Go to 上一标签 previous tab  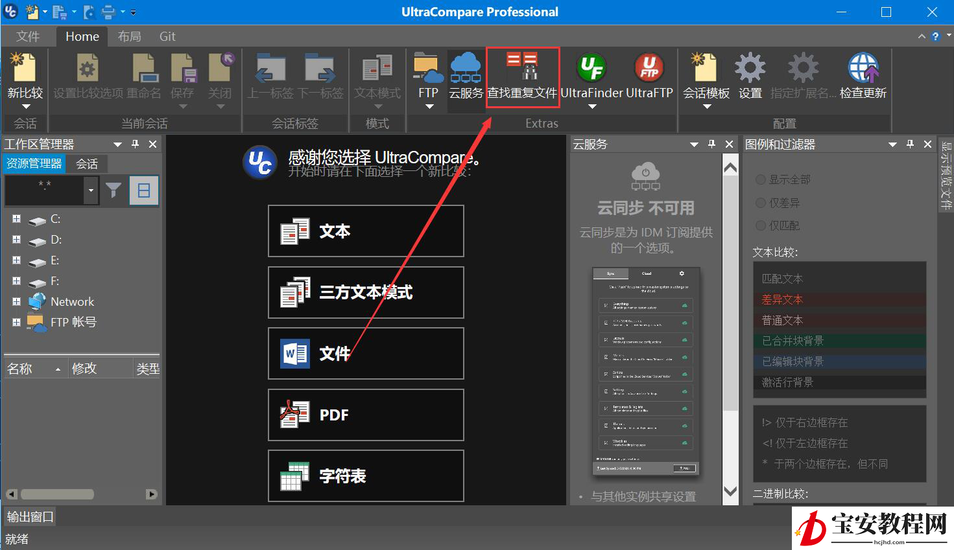(270, 76)
